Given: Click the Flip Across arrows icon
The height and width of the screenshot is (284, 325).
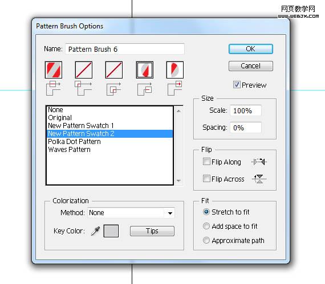Looking at the screenshot, I should point(259,179).
